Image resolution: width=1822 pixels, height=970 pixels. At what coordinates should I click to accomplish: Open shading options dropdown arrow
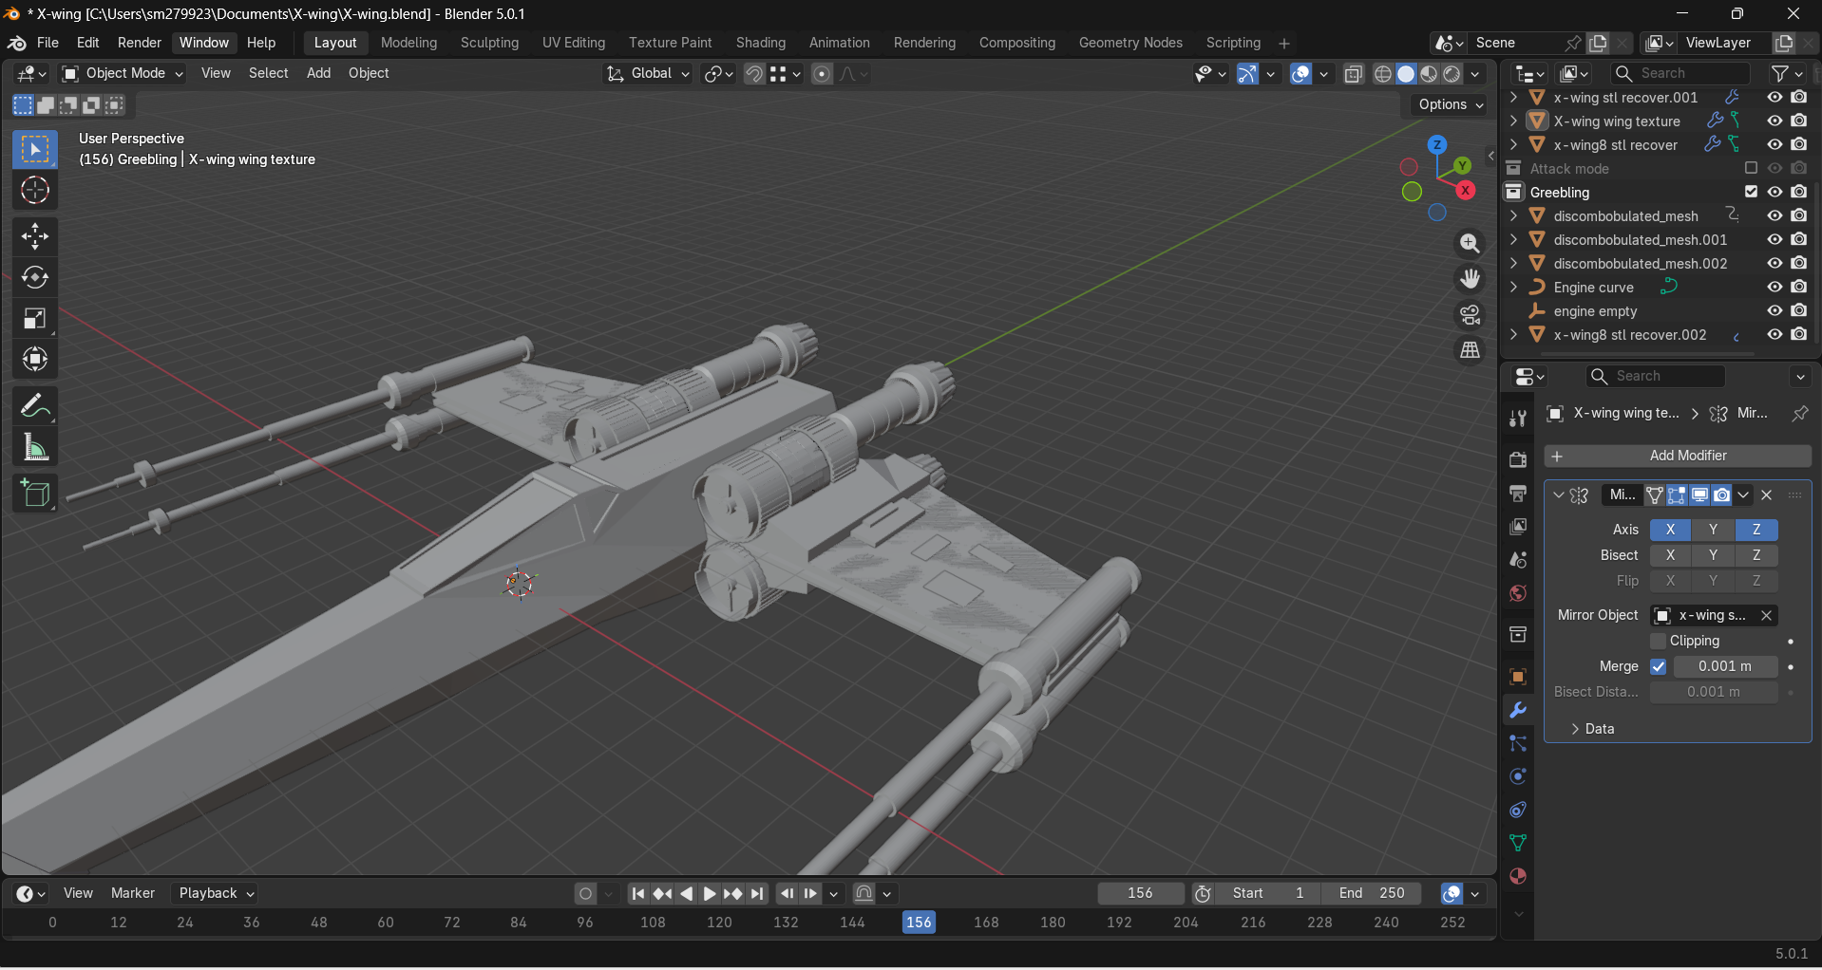[x=1475, y=74]
